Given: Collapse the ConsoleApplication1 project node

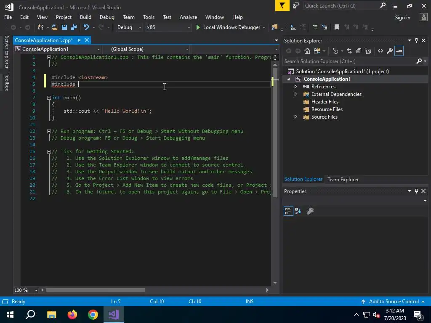Looking at the screenshot, I should 288,79.
